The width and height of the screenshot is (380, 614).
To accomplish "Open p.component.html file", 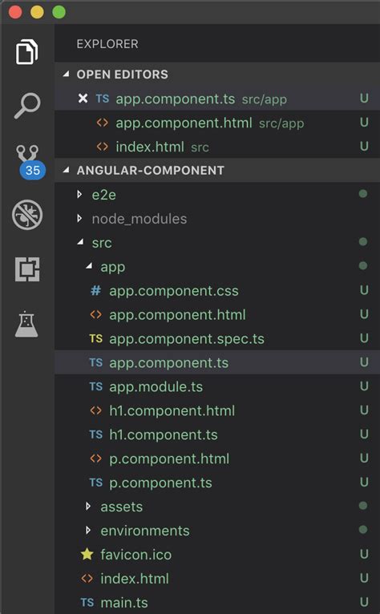I will tap(217, 458).
